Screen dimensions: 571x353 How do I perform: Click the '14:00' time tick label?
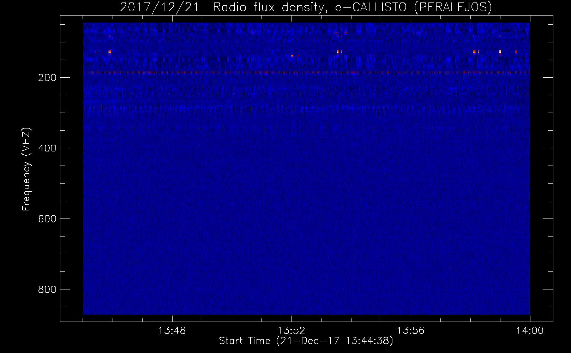[x=530, y=331]
